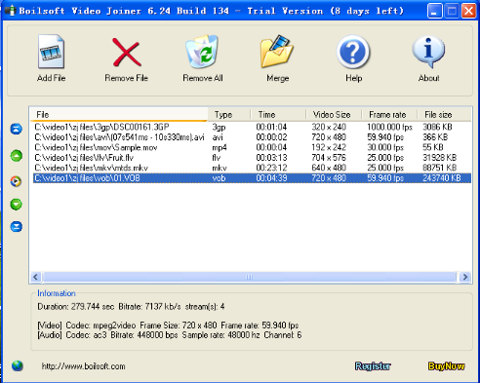Click the horizontal scrollbar thumb
The width and height of the screenshot is (480, 383).
click(250, 277)
